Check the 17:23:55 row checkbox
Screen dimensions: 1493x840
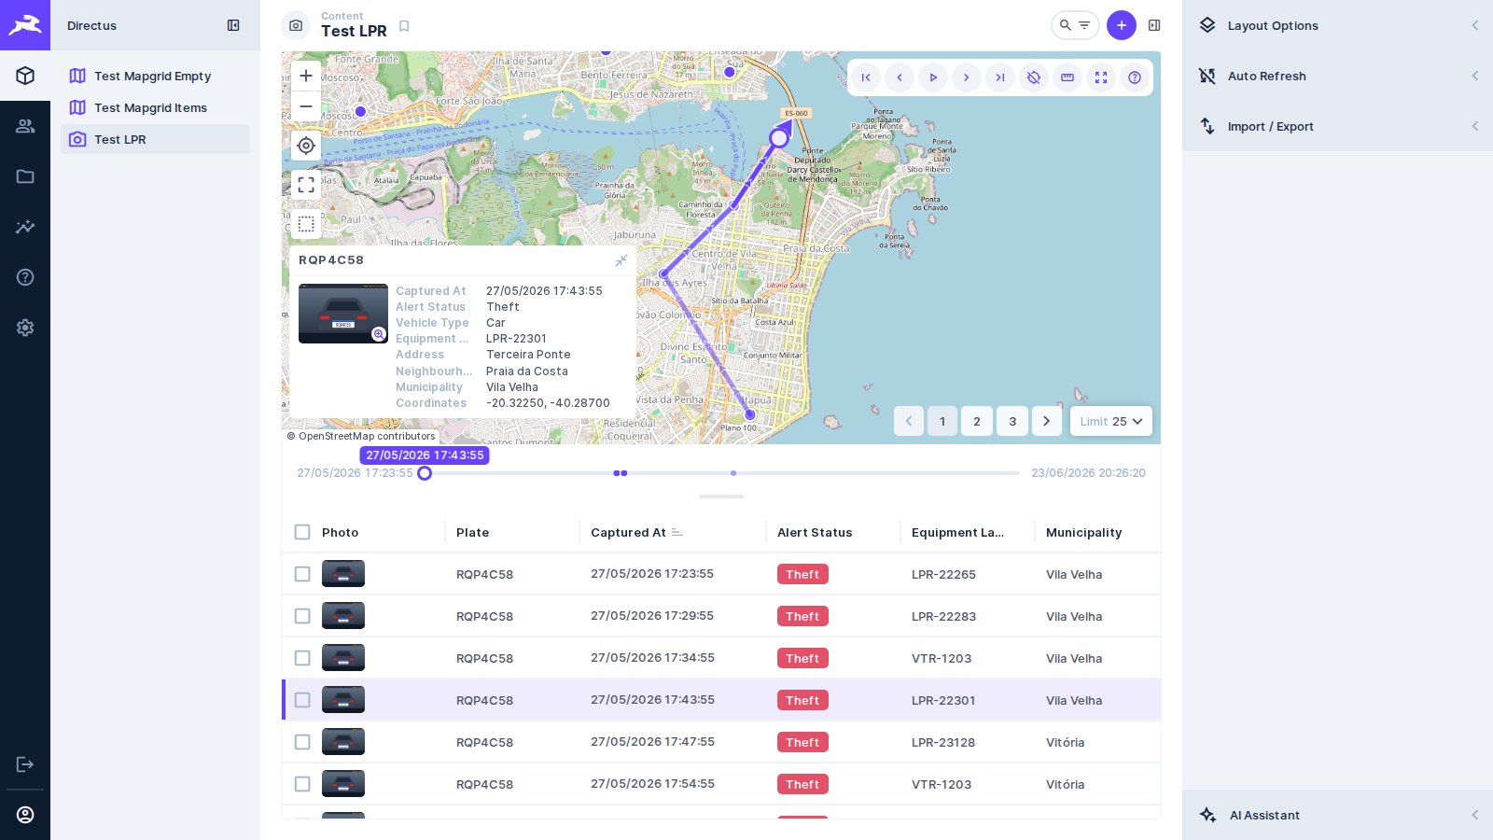[x=302, y=574]
